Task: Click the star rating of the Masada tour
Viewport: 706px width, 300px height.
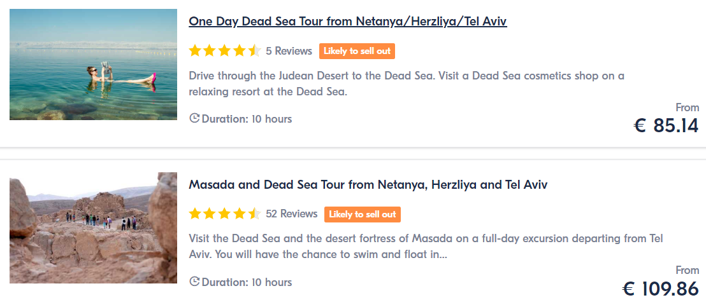Action: (225, 214)
